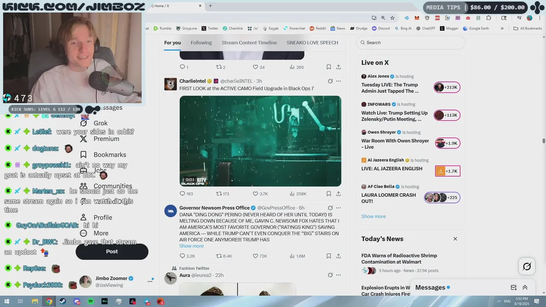Screen dimensions: 546x307
Task: Bookmark this page with star icon
Action: (x=392, y=18)
